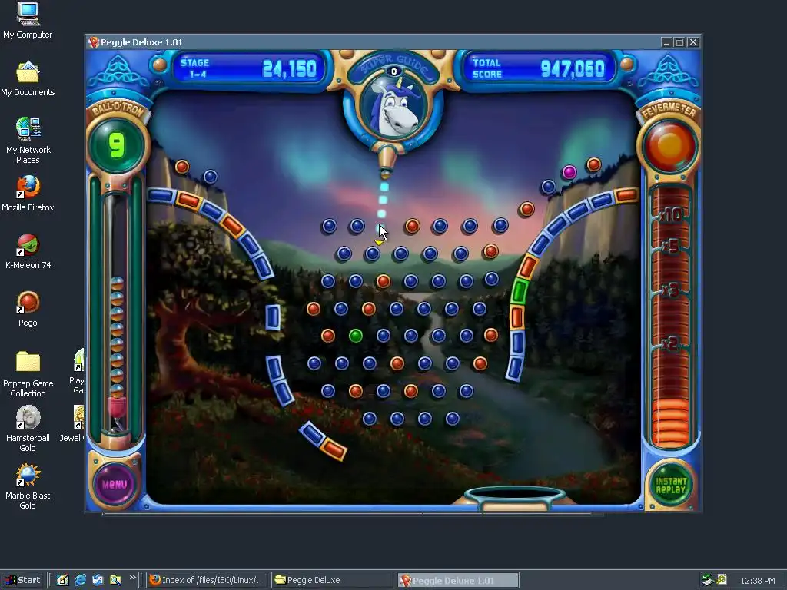
Task: Launch Hamsterball Gold shortcut
Action: point(28,429)
